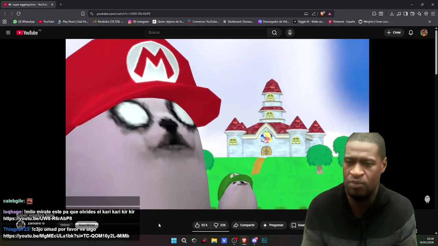The height and width of the screenshot is (246, 438).
Task: Click the Buscar search field
Action: click(206, 32)
